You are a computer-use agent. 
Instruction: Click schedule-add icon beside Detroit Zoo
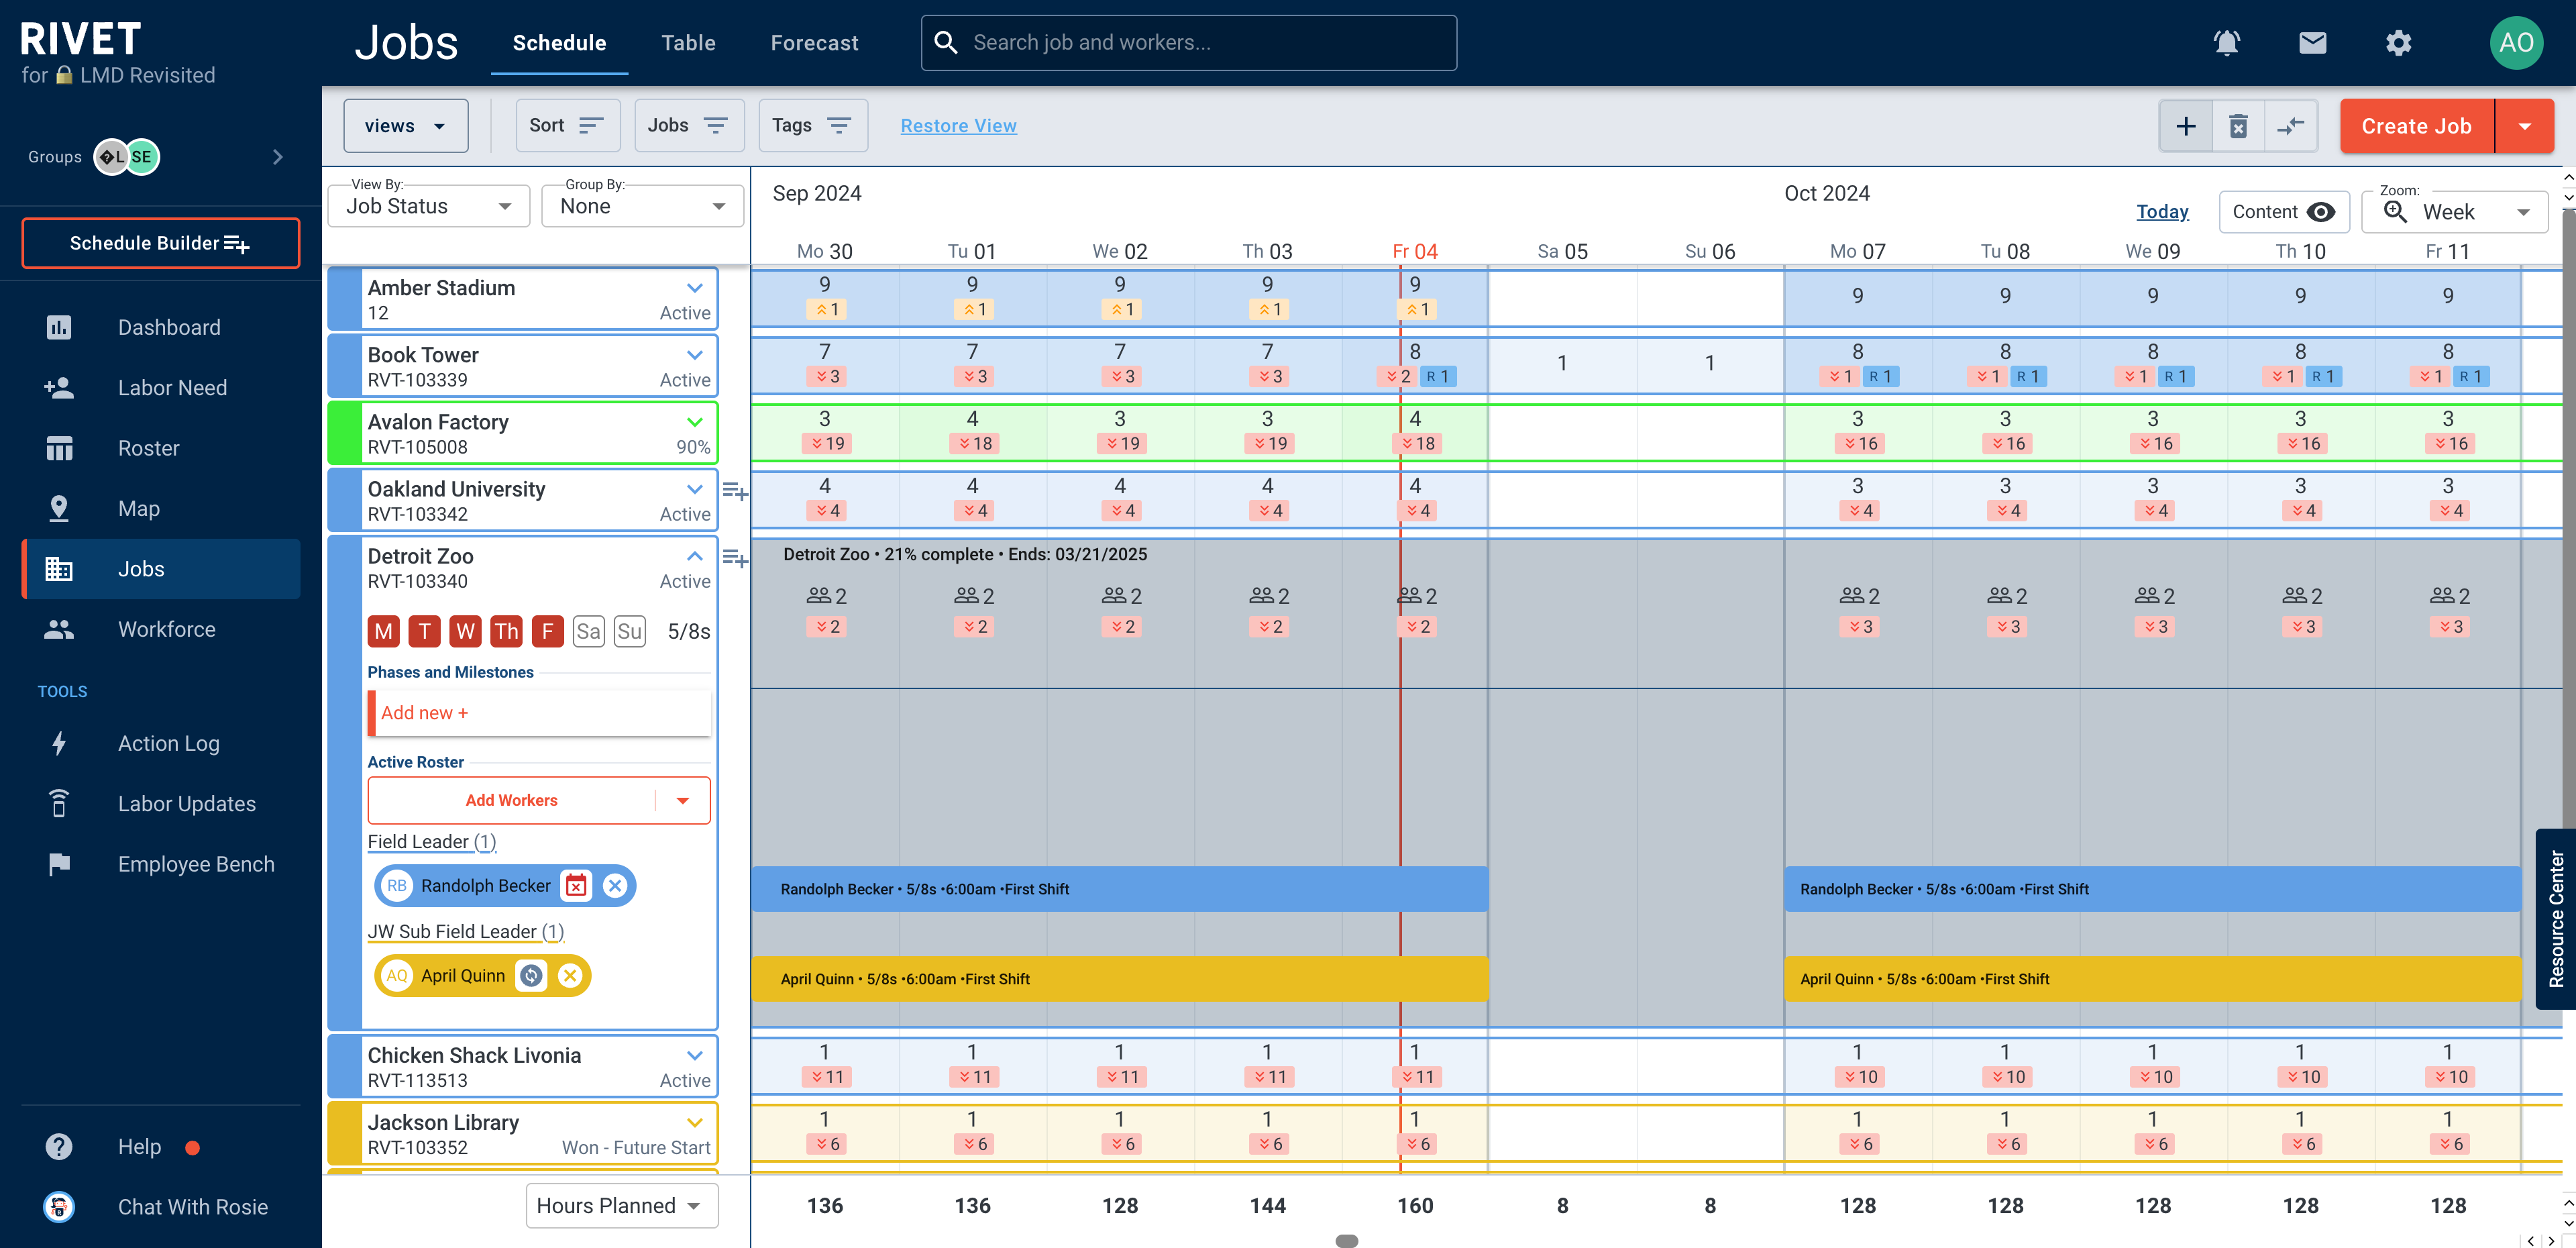pyautogui.click(x=735, y=558)
